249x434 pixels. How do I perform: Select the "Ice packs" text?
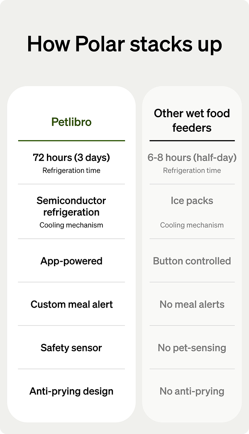[x=192, y=201]
